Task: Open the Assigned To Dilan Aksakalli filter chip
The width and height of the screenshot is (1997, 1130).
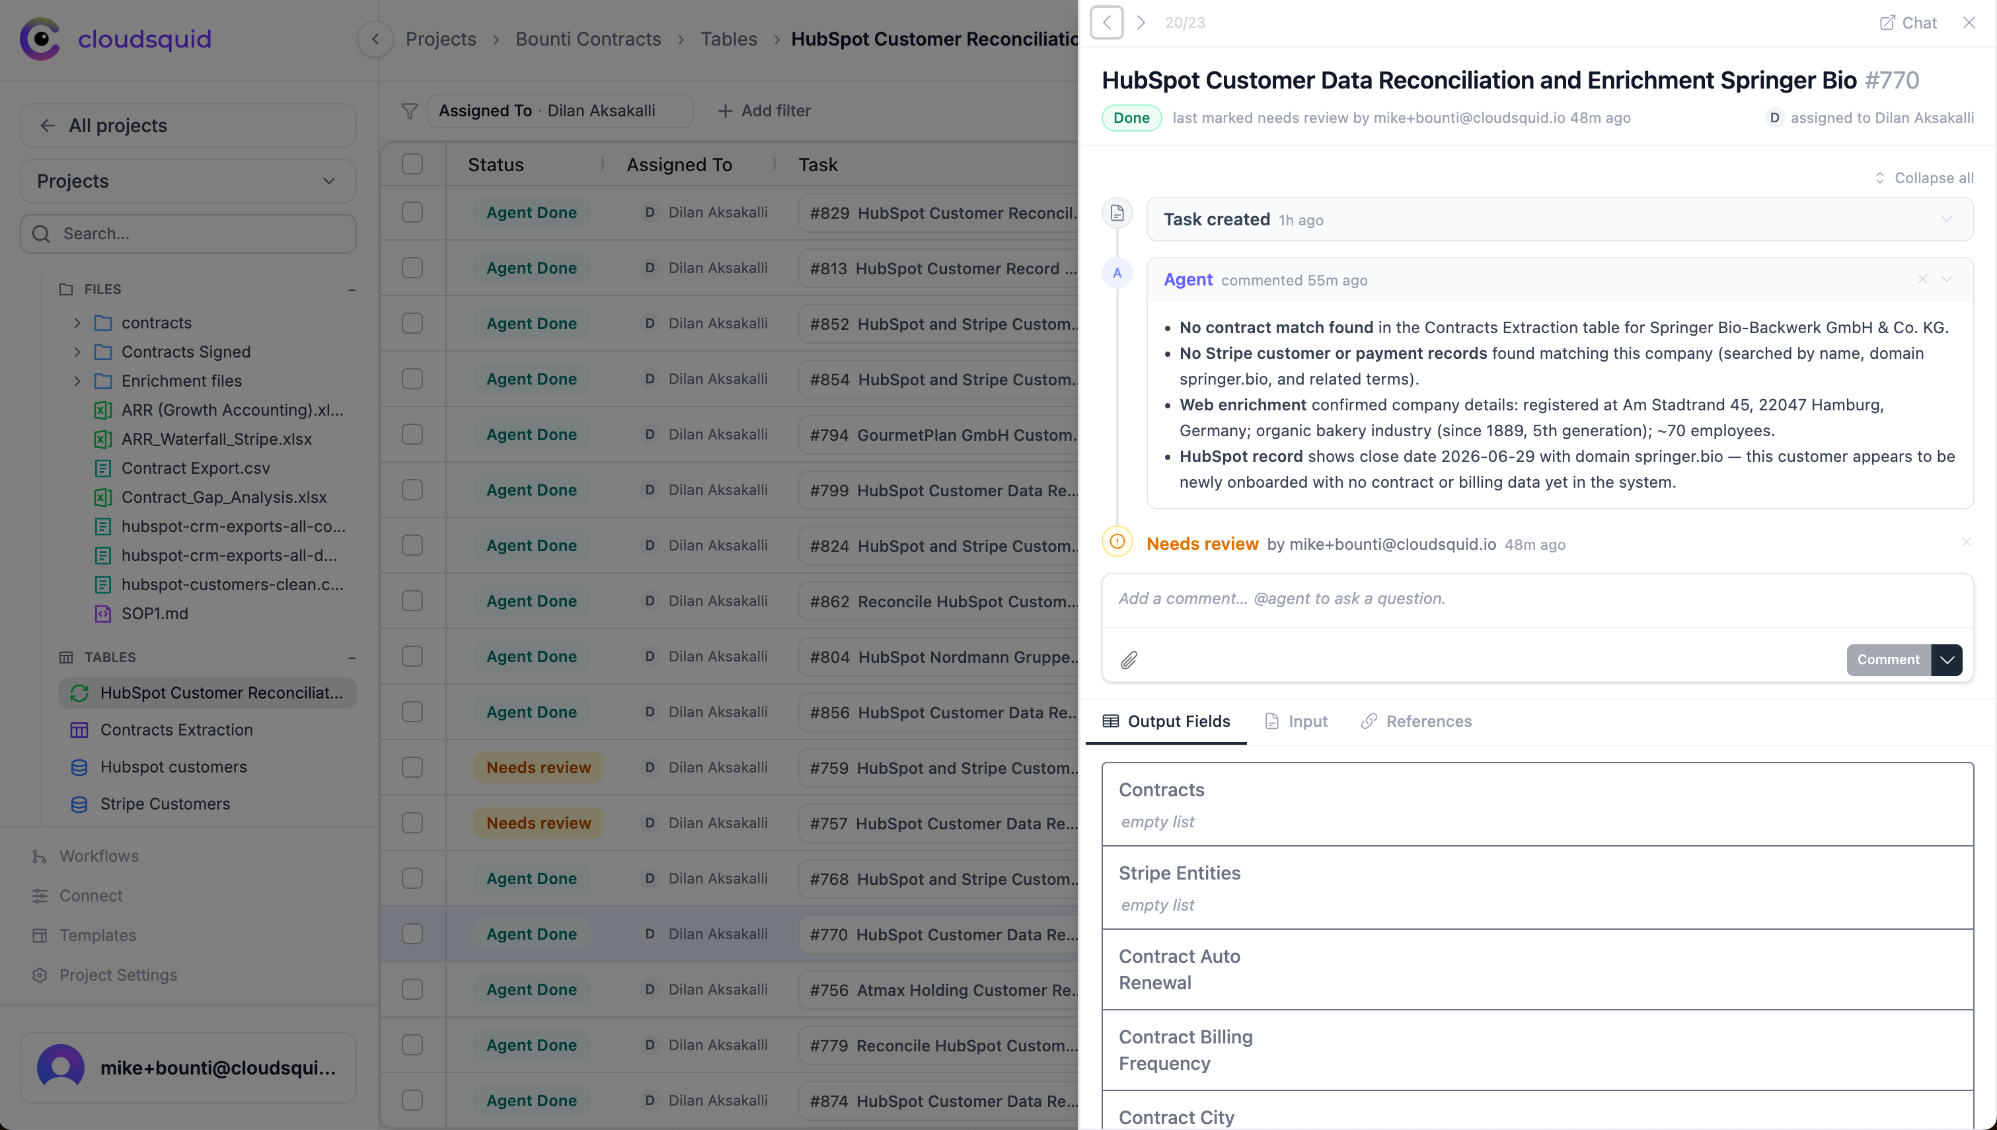Action: point(560,111)
